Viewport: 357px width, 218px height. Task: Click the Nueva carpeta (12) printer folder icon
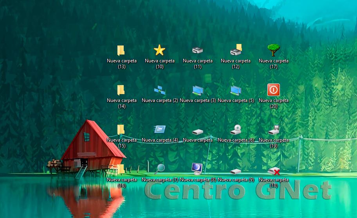coord(236,50)
